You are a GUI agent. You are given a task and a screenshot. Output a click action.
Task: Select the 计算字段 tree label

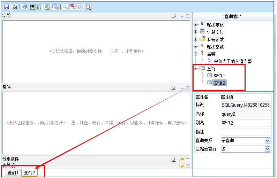click(x=215, y=32)
